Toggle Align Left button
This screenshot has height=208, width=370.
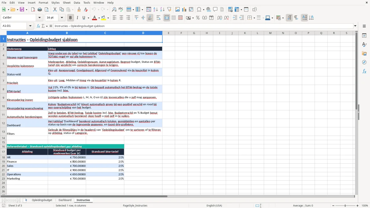point(114,18)
